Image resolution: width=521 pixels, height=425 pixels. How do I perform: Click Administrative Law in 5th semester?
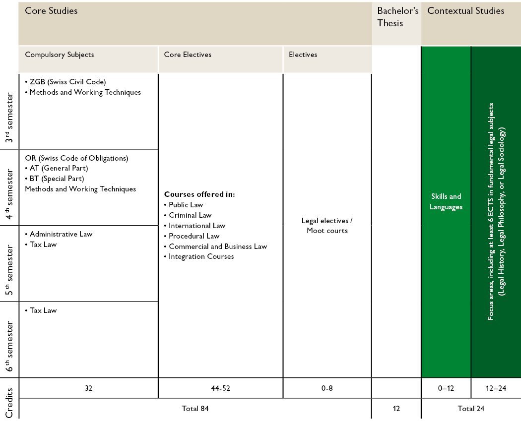61,234
